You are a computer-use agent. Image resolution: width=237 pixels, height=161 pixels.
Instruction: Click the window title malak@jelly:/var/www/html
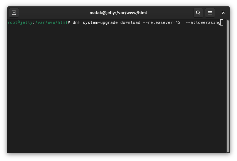coord(118,13)
